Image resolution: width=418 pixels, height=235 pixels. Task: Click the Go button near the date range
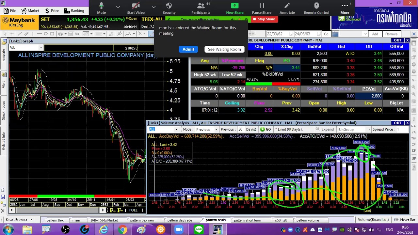[326, 34]
